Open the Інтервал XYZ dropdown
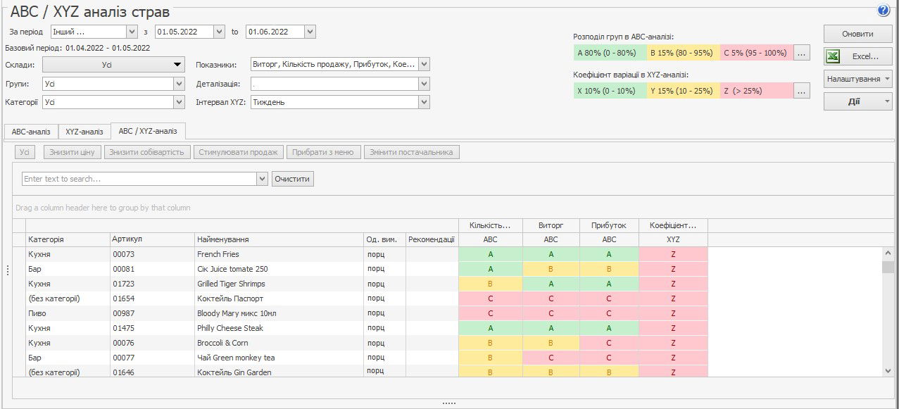899x409 pixels. point(423,102)
